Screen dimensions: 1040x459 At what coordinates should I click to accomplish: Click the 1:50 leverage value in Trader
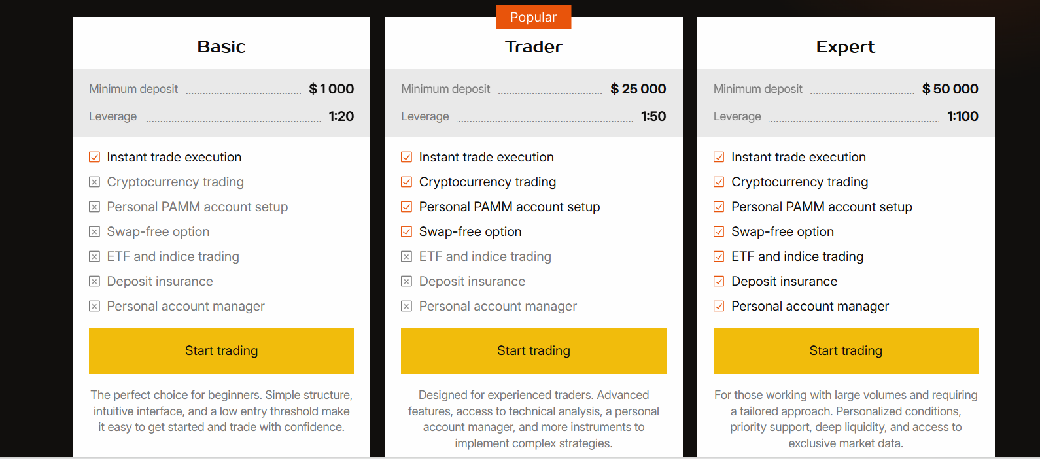click(653, 116)
